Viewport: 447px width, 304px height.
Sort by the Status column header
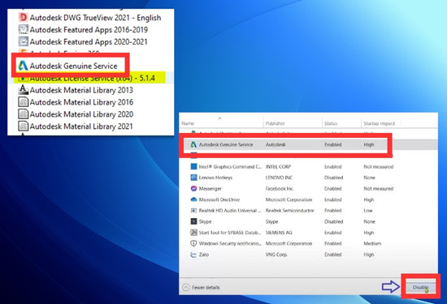[331, 123]
